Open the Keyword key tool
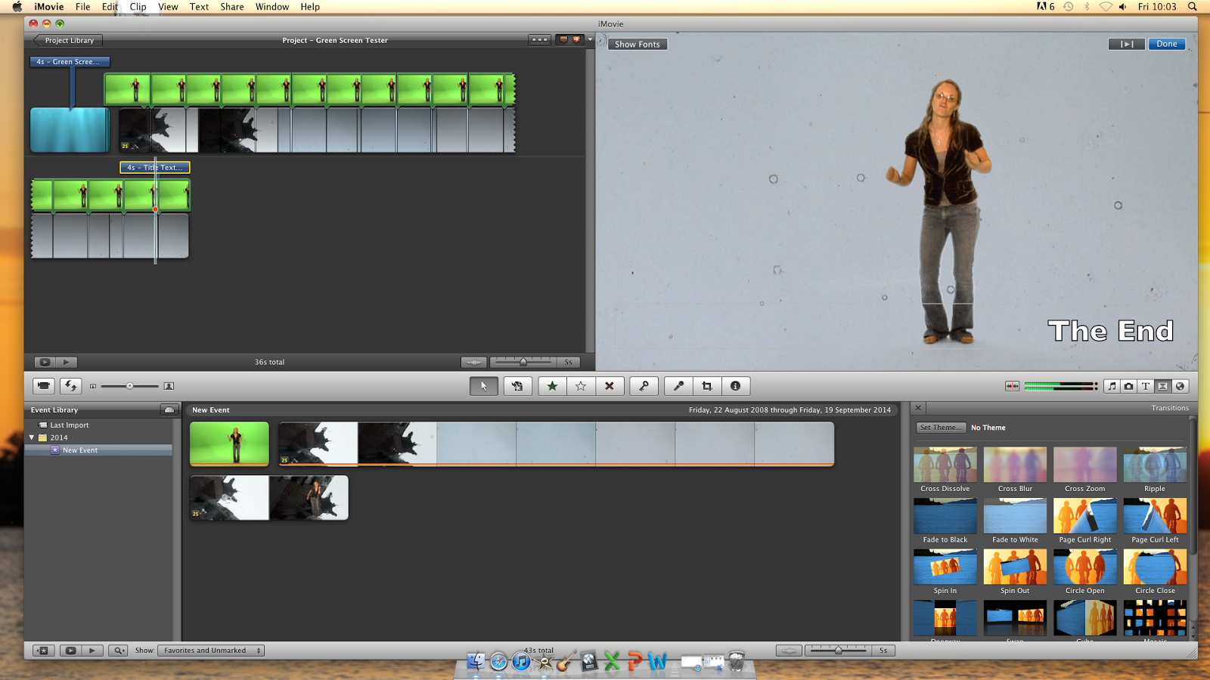This screenshot has height=680, width=1210. 644,386
